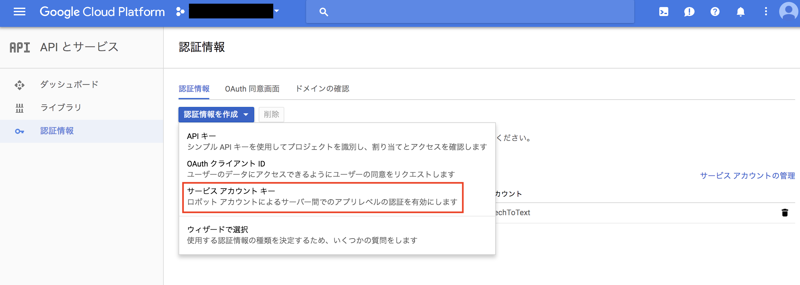Open the three-dot settings menu
Screen dimensions: 800x285
766,12
